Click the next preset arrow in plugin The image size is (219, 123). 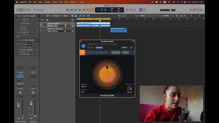[x=92, y=48]
